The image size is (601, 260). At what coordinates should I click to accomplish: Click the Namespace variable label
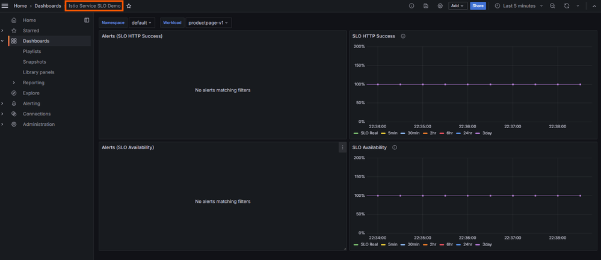[113, 23]
